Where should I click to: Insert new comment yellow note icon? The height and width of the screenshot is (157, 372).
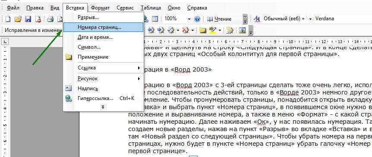click(203, 30)
